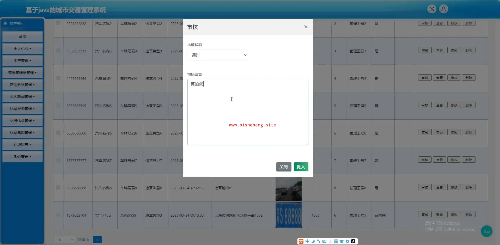Viewport: 500px width, 245px height.
Task: Click the 简 simplified Chinese toggle icon
Action: point(336,241)
